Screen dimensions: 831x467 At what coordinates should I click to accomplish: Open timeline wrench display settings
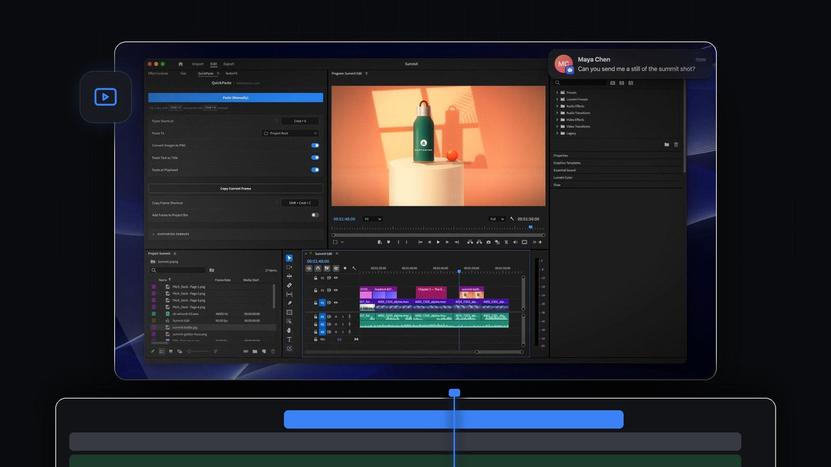tap(354, 268)
